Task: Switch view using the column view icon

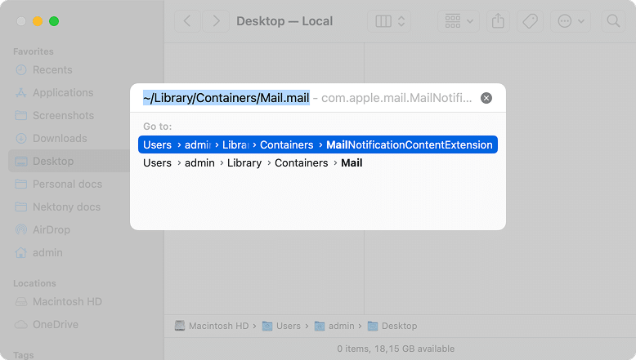Action: 383,21
